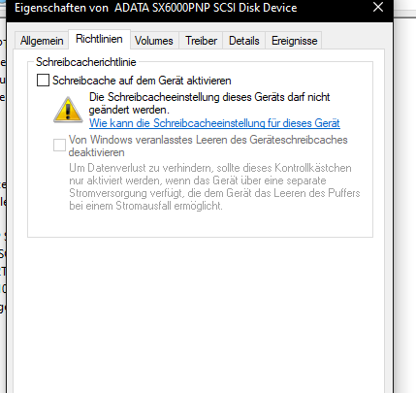Click the yellow warning triangle icon
416x393 pixels.
[x=68, y=110]
